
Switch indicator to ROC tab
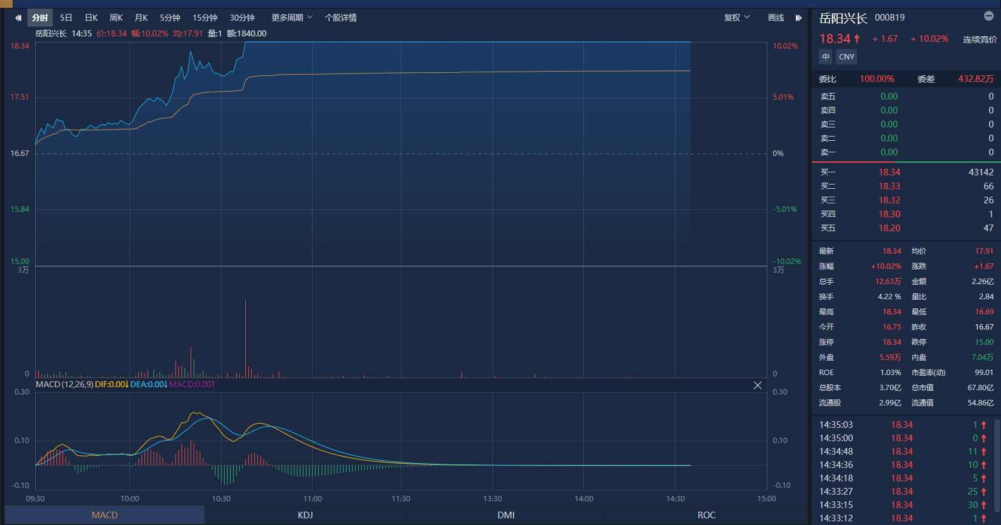pyautogui.click(x=707, y=515)
